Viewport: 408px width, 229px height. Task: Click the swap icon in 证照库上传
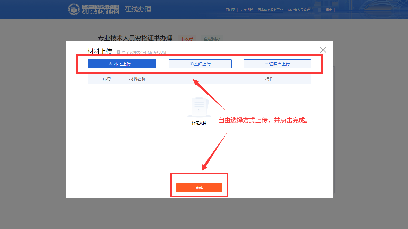pyautogui.click(x=266, y=64)
